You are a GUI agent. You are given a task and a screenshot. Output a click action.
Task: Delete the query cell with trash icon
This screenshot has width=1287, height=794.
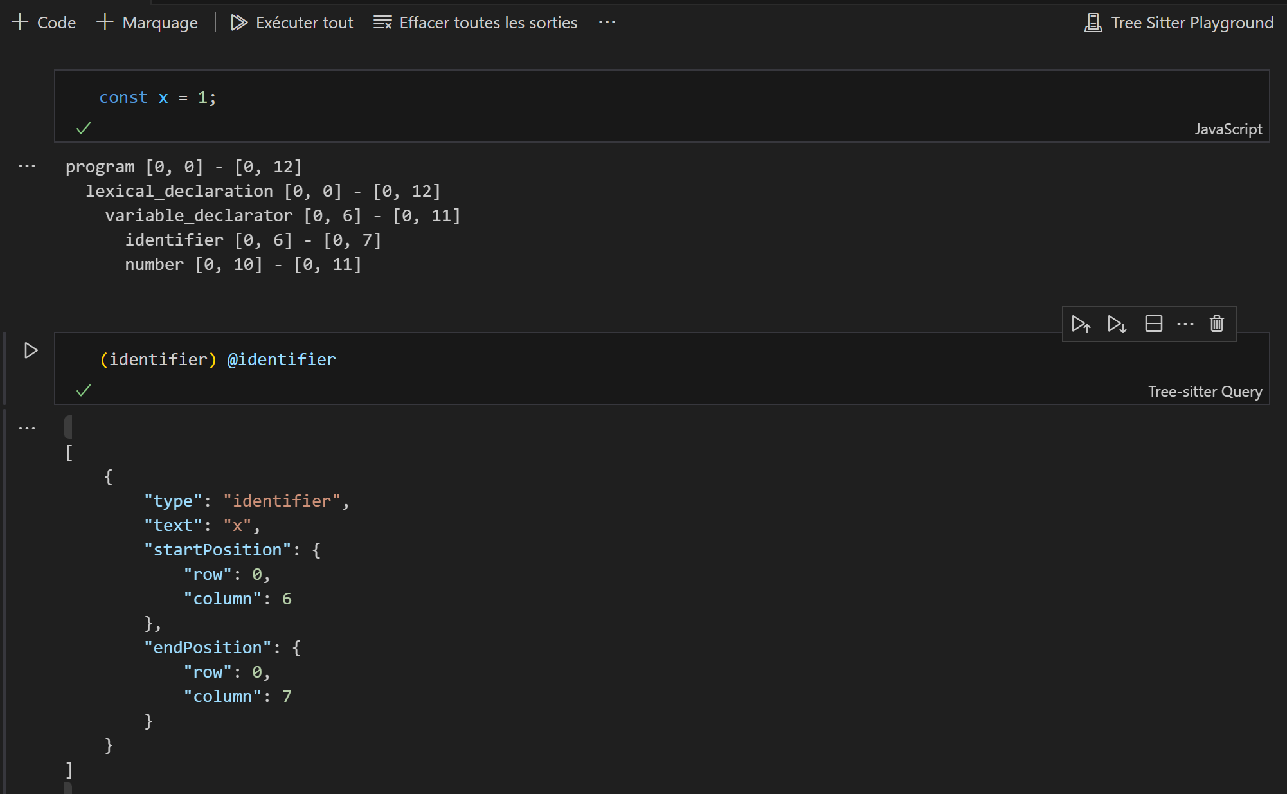1216,323
